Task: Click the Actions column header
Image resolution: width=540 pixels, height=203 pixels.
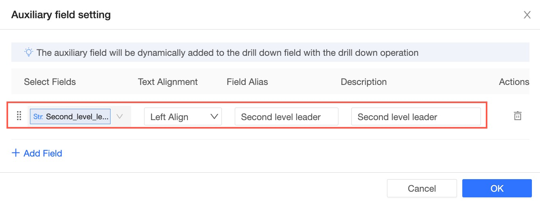Action: (x=514, y=82)
